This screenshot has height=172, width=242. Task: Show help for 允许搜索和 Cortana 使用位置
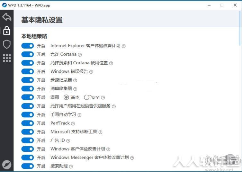[111, 63]
